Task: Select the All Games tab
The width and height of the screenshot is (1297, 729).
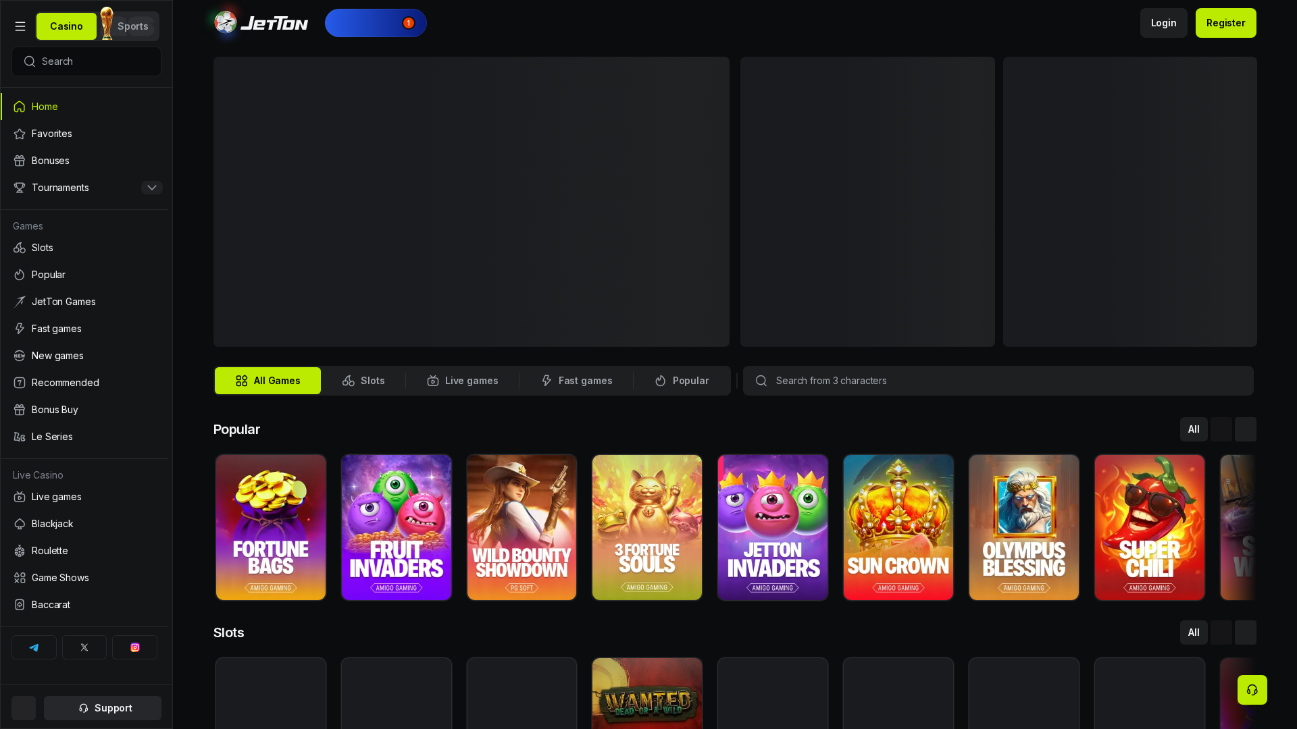Action: pos(268,381)
